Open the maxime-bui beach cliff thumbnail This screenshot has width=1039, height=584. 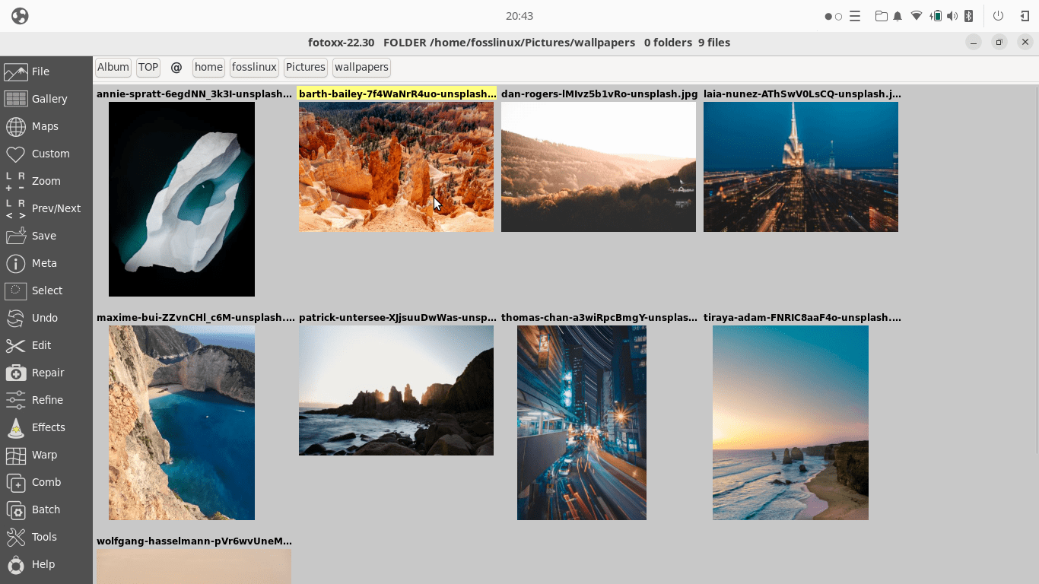pyautogui.click(x=182, y=423)
